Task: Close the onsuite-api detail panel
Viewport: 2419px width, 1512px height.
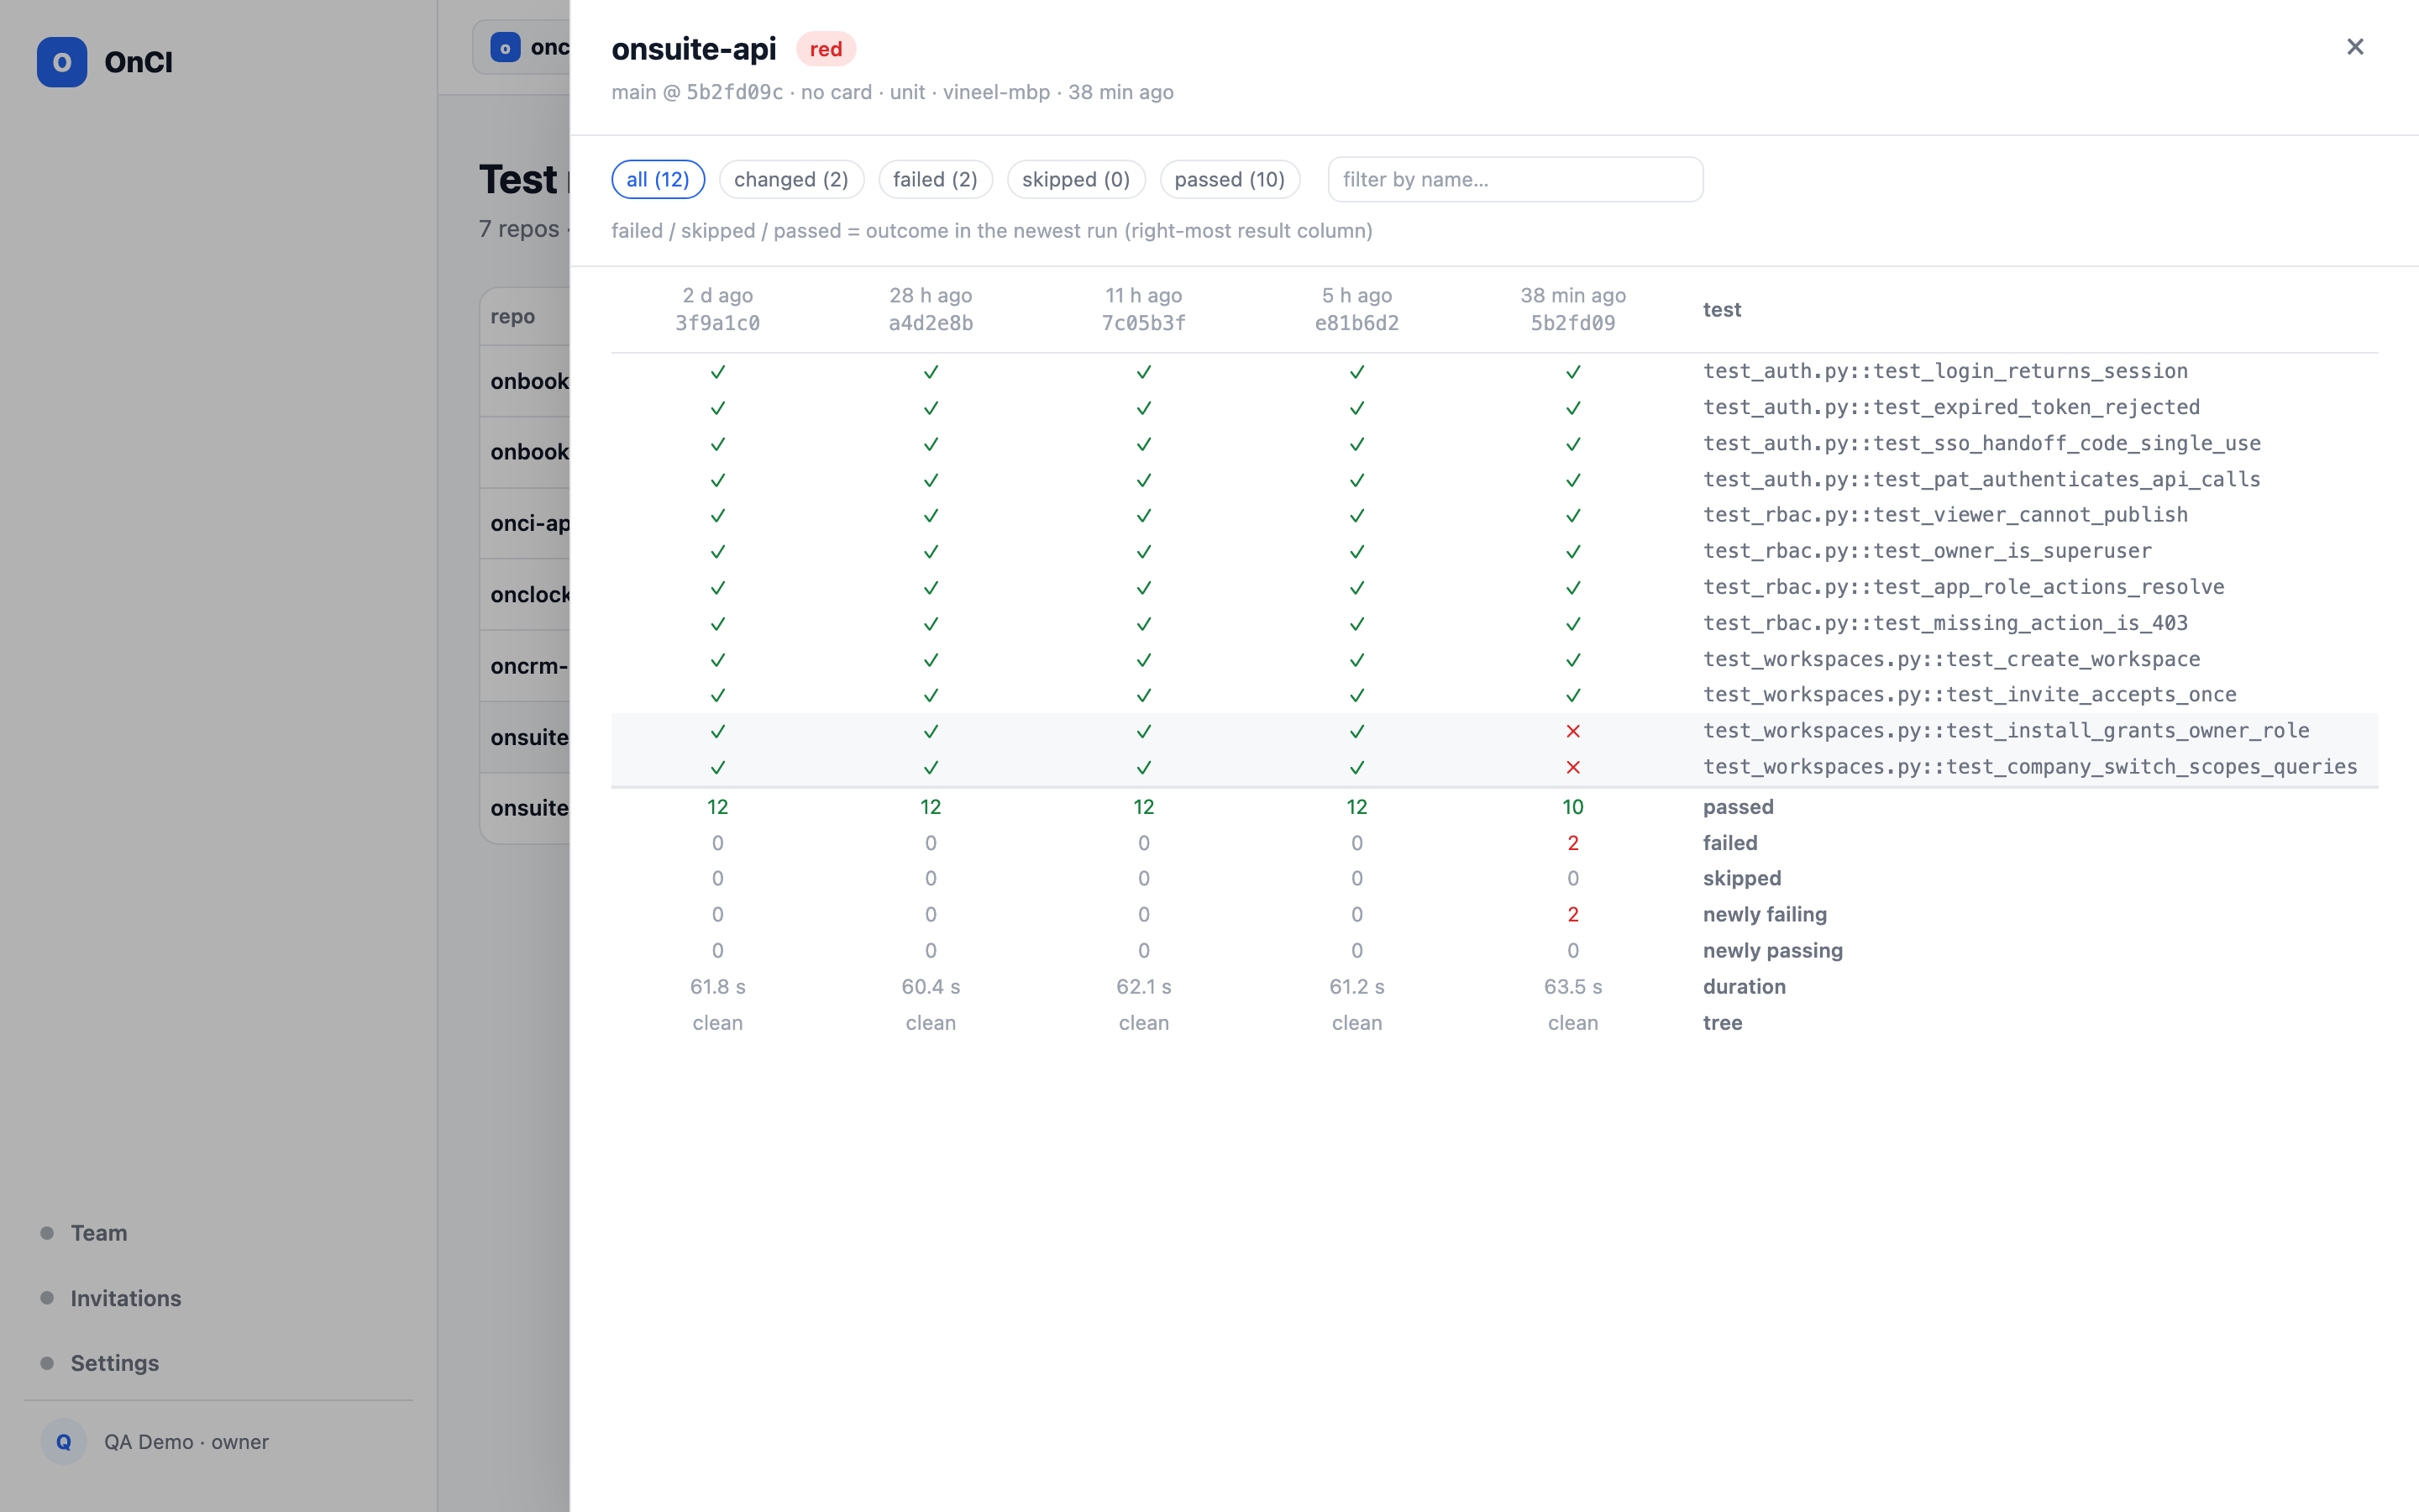Action: pyautogui.click(x=2354, y=47)
